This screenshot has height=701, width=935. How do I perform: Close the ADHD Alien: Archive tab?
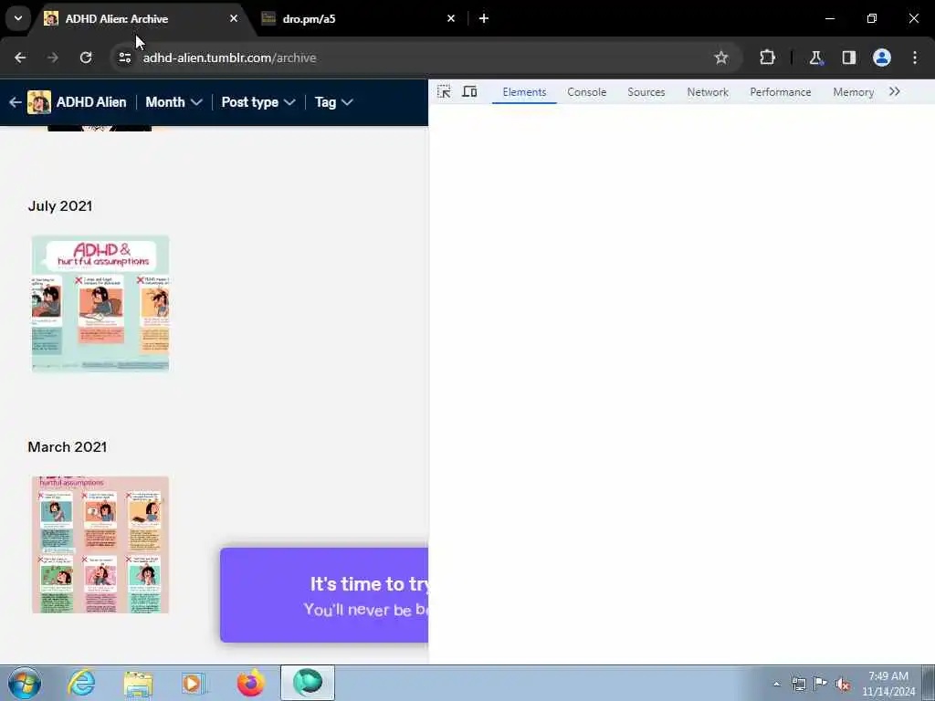pos(234,18)
